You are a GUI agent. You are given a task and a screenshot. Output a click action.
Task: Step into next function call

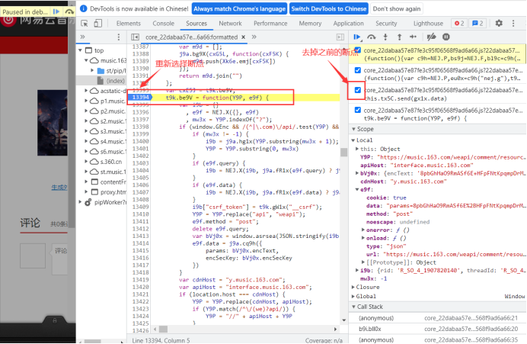coord(385,37)
